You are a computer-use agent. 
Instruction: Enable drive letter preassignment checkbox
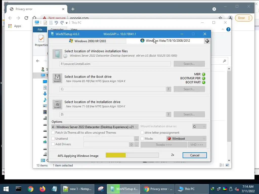(142, 132)
